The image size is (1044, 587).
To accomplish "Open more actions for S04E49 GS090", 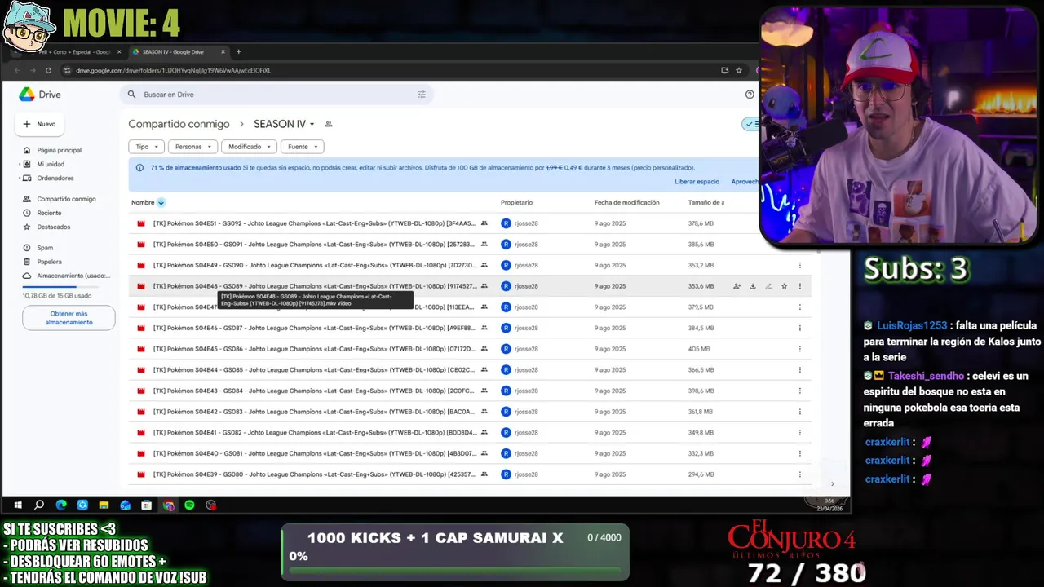I will coord(799,265).
